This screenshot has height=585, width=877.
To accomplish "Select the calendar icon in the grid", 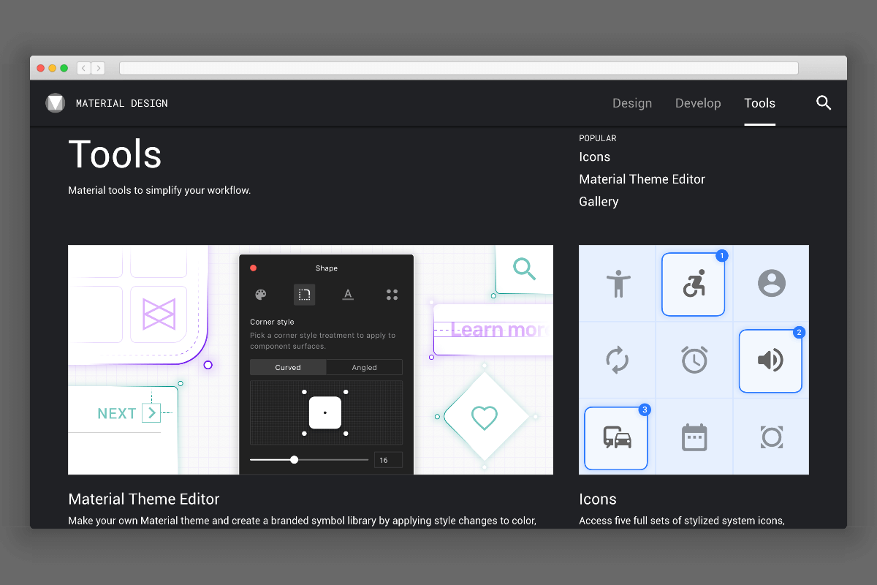I will pos(694,437).
